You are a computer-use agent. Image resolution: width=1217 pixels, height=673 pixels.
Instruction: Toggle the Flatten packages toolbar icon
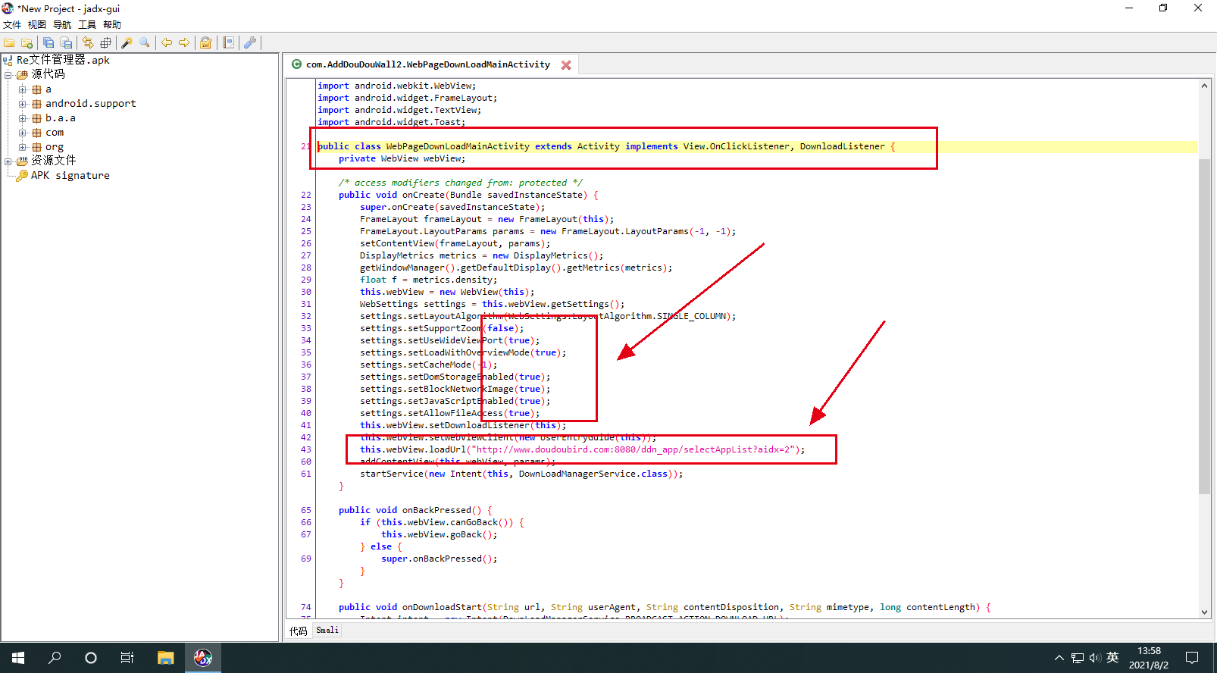click(x=105, y=43)
